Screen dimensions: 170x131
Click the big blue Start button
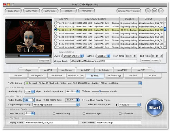(154, 107)
